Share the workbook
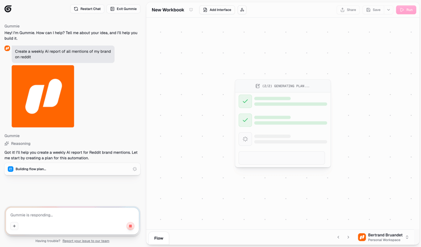The height and width of the screenshot is (247, 421). pos(348,10)
